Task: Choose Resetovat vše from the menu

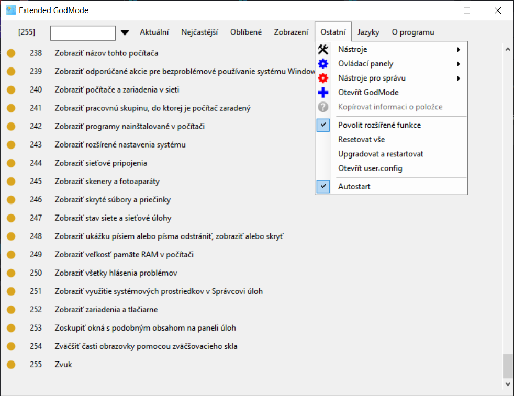Action: click(x=361, y=140)
